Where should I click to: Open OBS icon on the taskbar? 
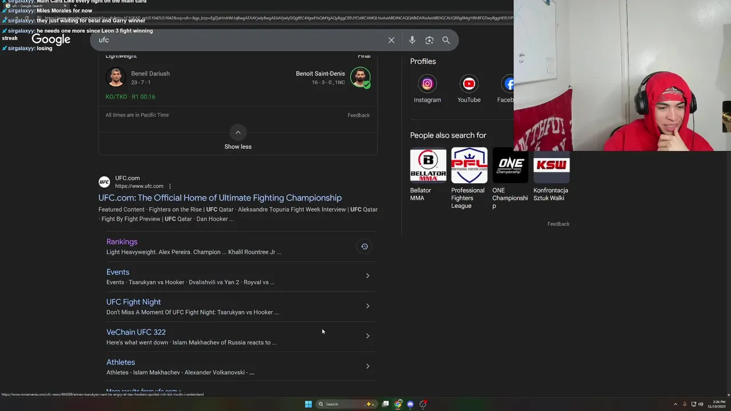pos(423,404)
